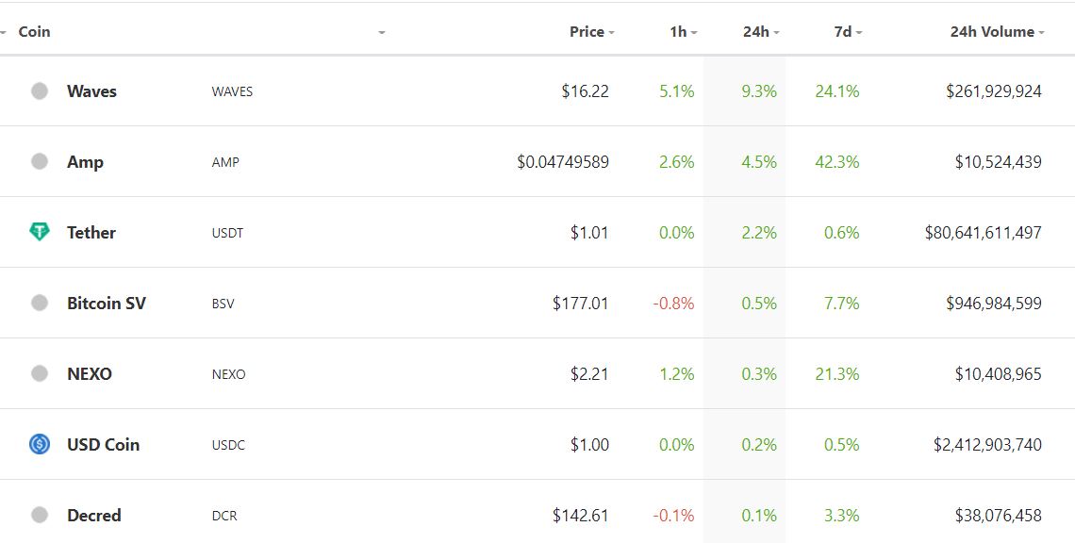
Task: Sort by the Price column header
Action: pos(591,31)
